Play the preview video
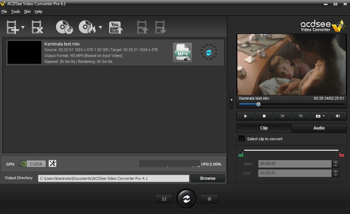Screen dimensions: 350x214 coord(246,116)
